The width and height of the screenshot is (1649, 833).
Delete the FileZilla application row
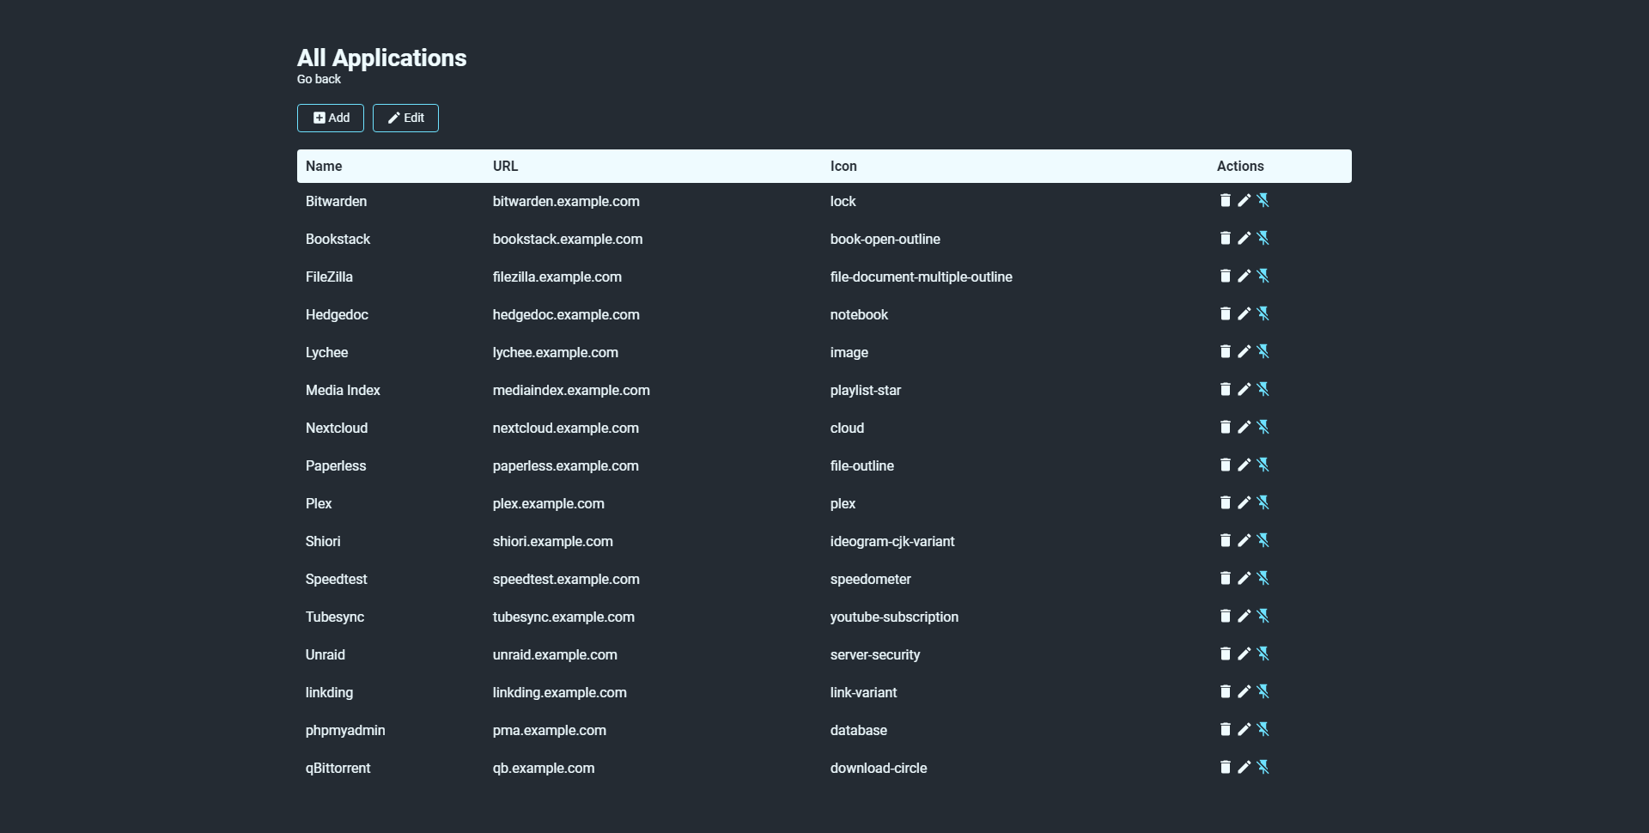pyautogui.click(x=1225, y=277)
